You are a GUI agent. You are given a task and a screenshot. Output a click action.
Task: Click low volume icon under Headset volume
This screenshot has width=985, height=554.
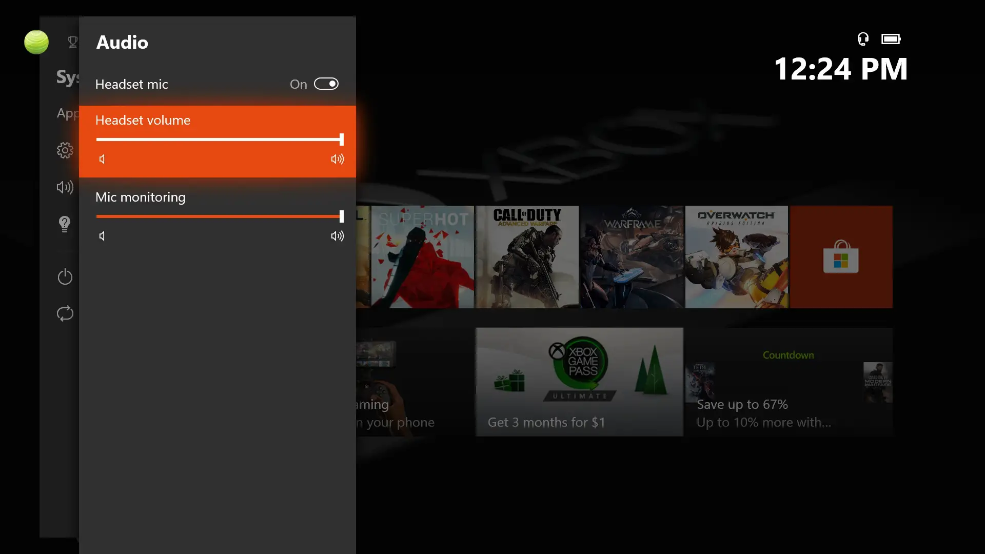pos(102,159)
